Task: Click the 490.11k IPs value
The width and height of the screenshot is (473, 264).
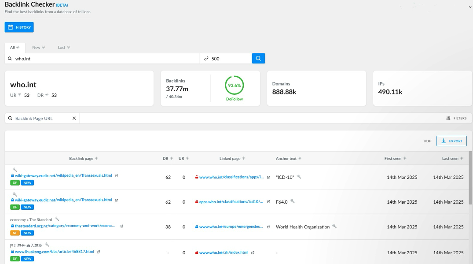Action: 390,92
